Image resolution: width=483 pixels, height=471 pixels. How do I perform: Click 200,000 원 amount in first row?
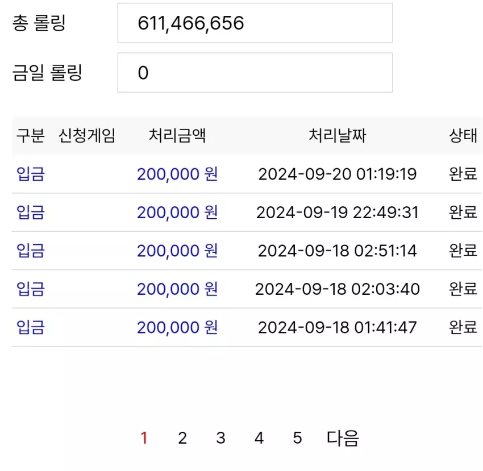tap(177, 174)
